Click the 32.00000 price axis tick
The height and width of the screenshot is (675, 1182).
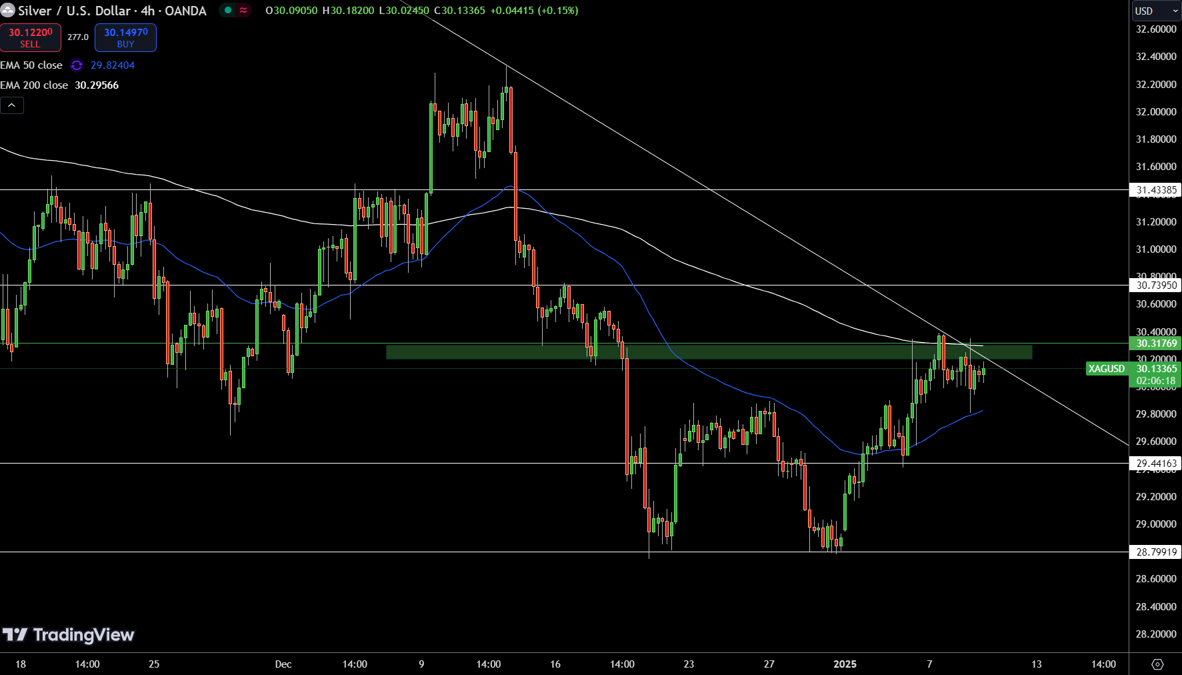tap(1156, 112)
